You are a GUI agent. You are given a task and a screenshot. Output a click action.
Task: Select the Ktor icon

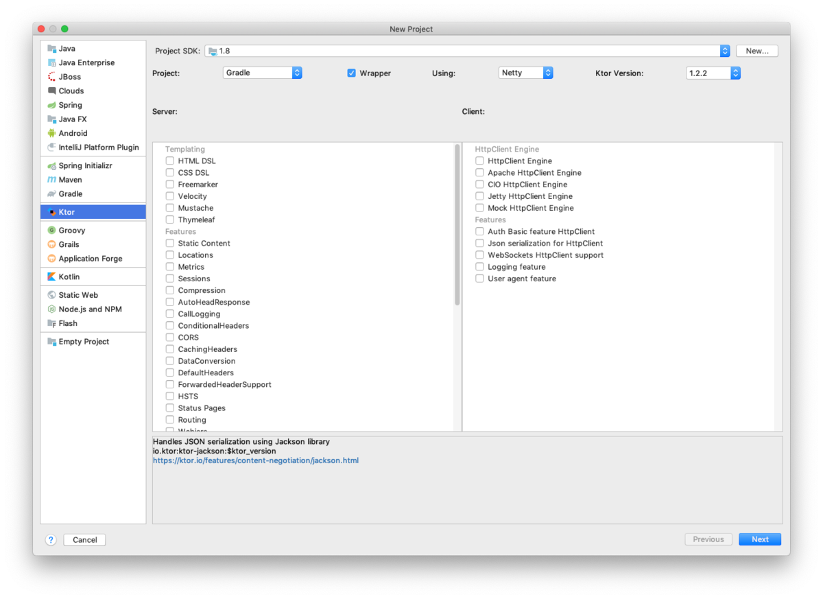pyautogui.click(x=51, y=212)
